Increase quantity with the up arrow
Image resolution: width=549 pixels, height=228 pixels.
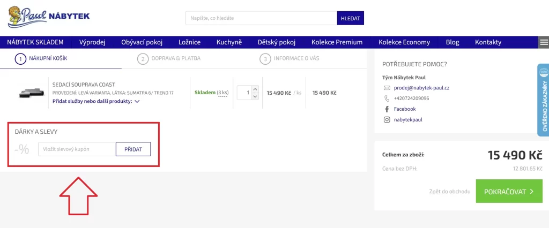(255, 89)
